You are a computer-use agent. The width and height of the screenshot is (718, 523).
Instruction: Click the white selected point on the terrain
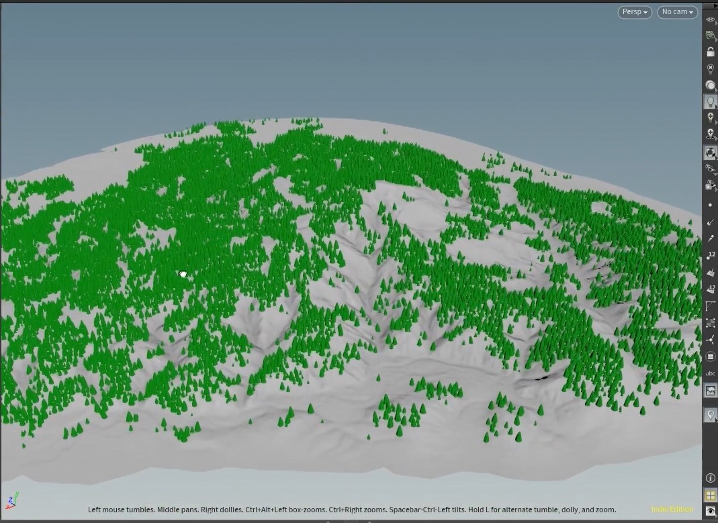point(183,274)
